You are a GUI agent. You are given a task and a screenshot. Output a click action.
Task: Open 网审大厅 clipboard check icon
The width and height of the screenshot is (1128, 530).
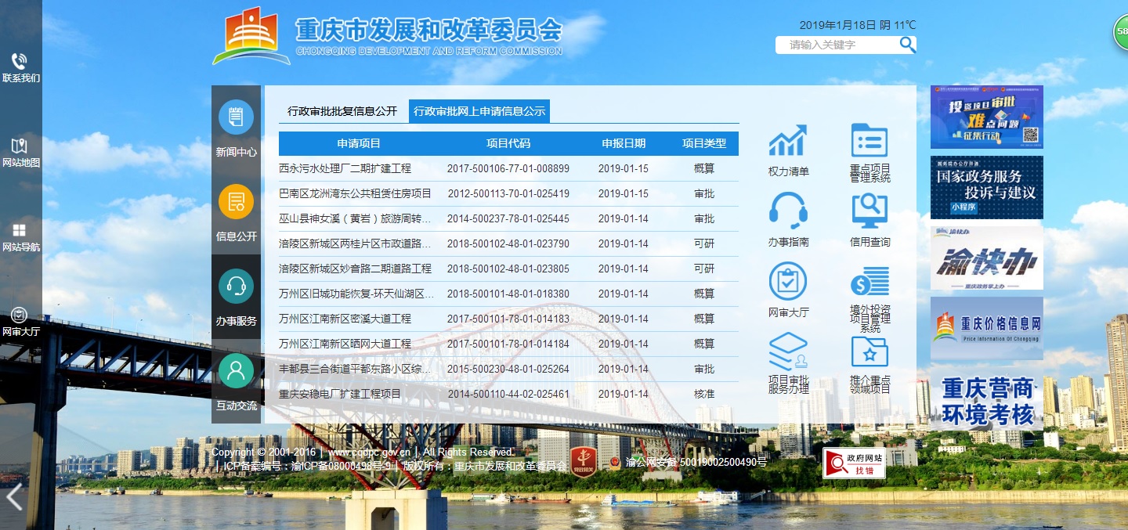pyautogui.click(x=788, y=282)
